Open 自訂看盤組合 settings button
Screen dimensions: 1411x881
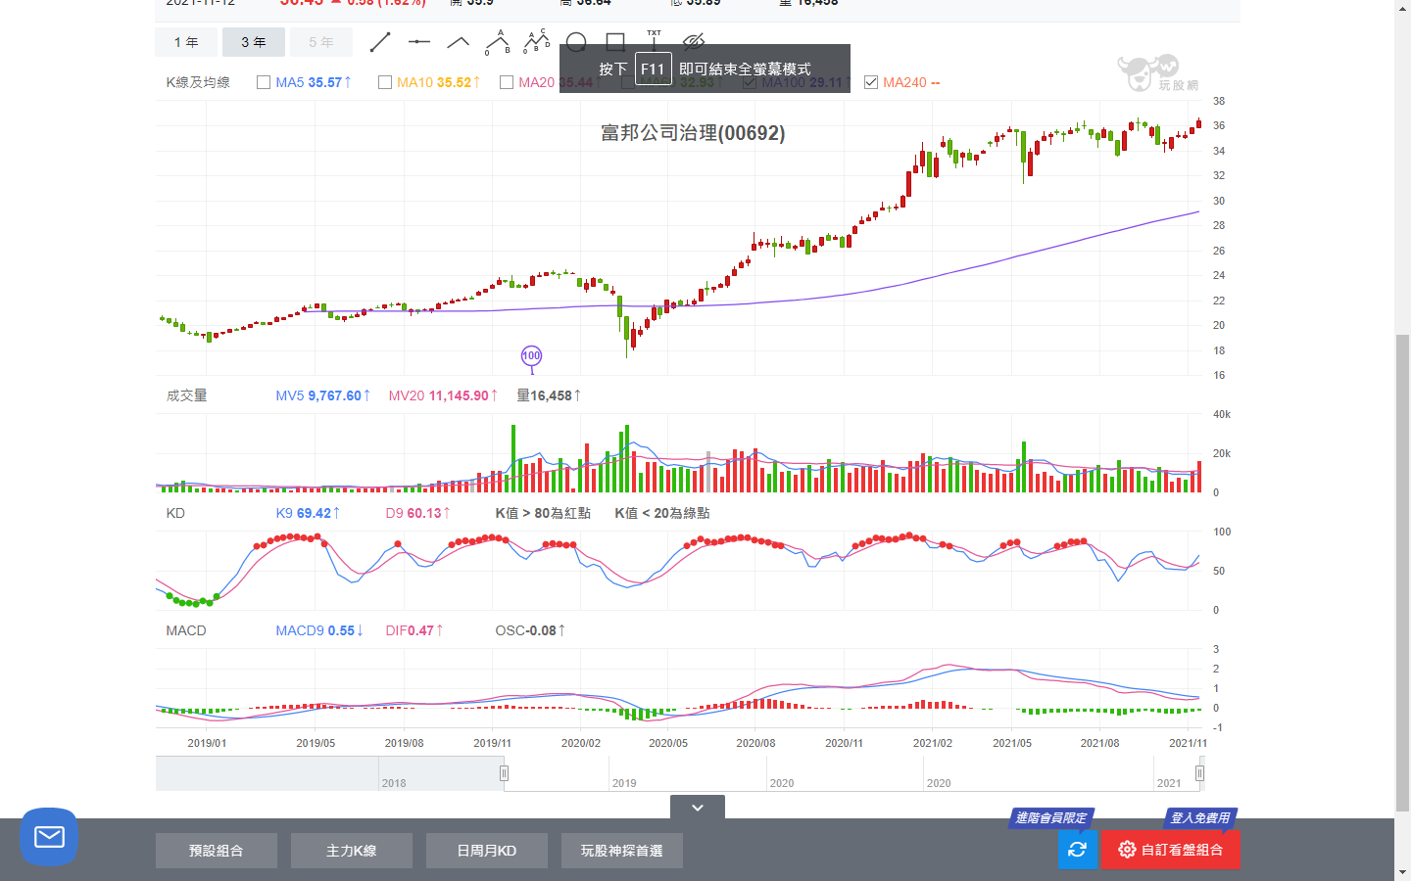point(1170,849)
